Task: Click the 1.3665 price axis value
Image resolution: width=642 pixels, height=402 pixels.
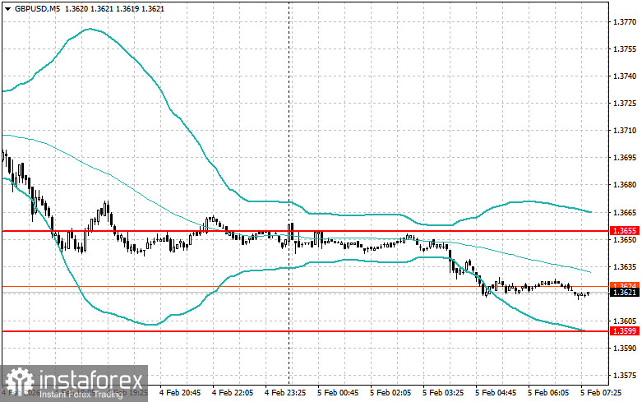Action: tap(626, 212)
